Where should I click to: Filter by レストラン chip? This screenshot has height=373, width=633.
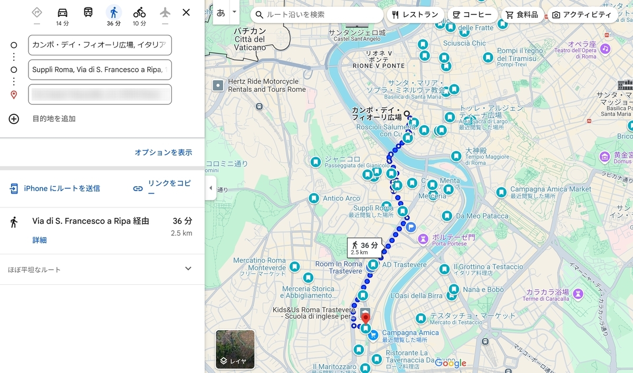[415, 15]
